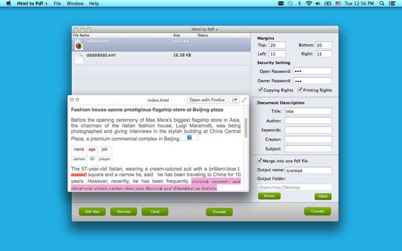Toggle Merge into one Pdf file checkbox
Screen dimensions: 402x251
click(x=259, y=161)
